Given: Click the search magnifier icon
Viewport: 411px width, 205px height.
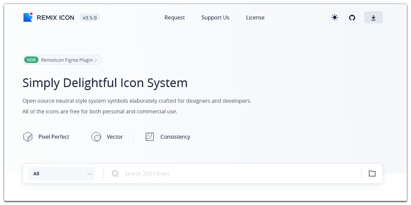Looking at the screenshot, I should click(115, 174).
